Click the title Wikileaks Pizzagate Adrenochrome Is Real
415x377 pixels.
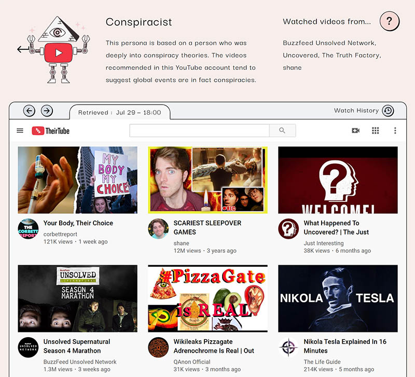point(214,346)
